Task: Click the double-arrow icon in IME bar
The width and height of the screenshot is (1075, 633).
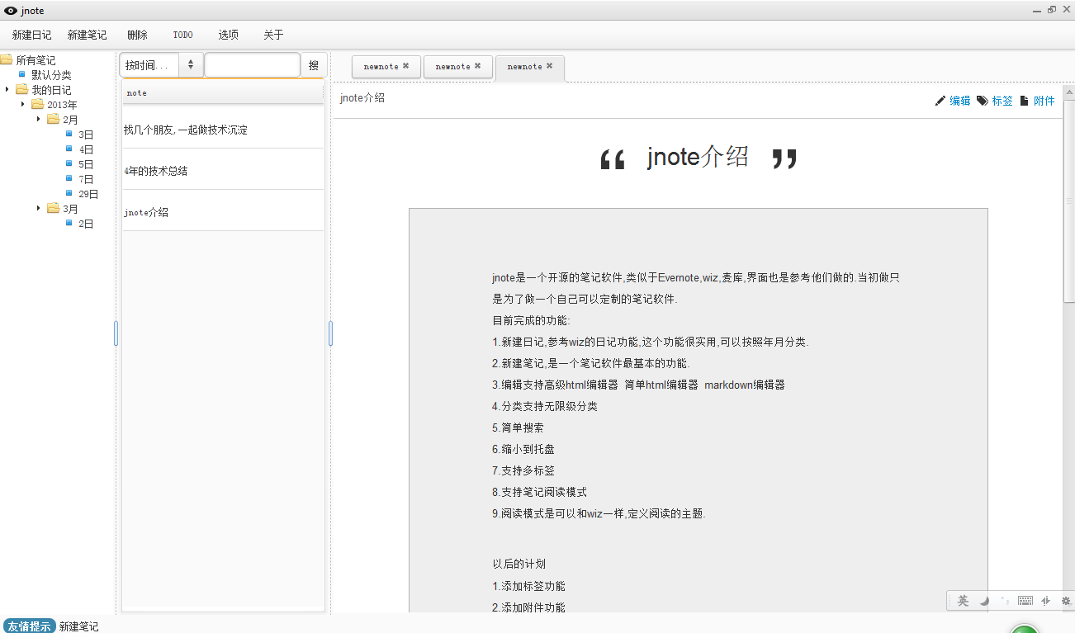Action: 1046,601
